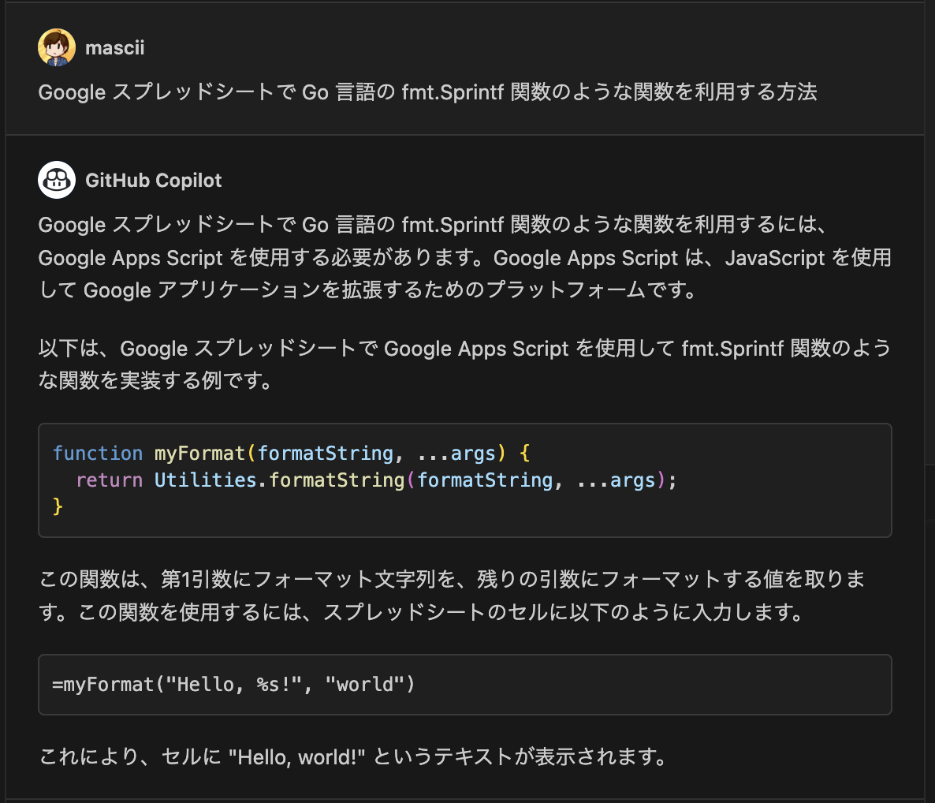935x803 pixels.
Task: Click the GitHub Copilot avatar icon
Action: [57, 180]
